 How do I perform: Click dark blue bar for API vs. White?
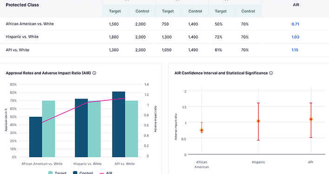(119, 124)
